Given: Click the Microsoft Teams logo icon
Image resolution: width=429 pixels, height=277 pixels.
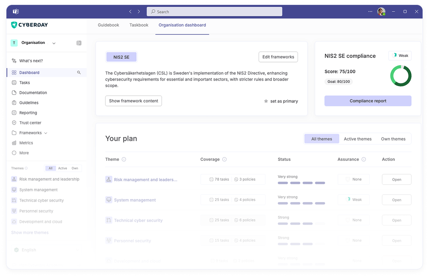Looking at the screenshot, I should pos(16,11).
